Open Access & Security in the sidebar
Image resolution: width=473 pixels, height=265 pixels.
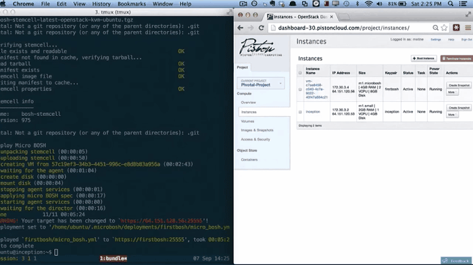255,140
